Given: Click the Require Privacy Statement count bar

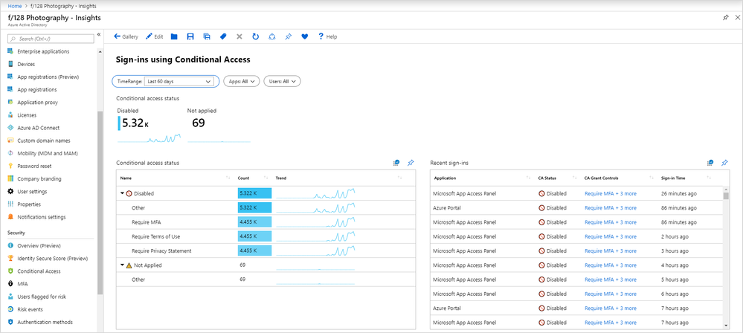Looking at the screenshot, I should pyautogui.click(x=254, y=250).
